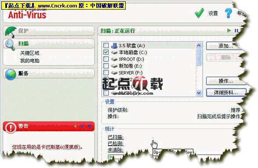This screenshot has height=168, width=258.
Task: Click the local disk C: drive icon
Action: (114, 53)
